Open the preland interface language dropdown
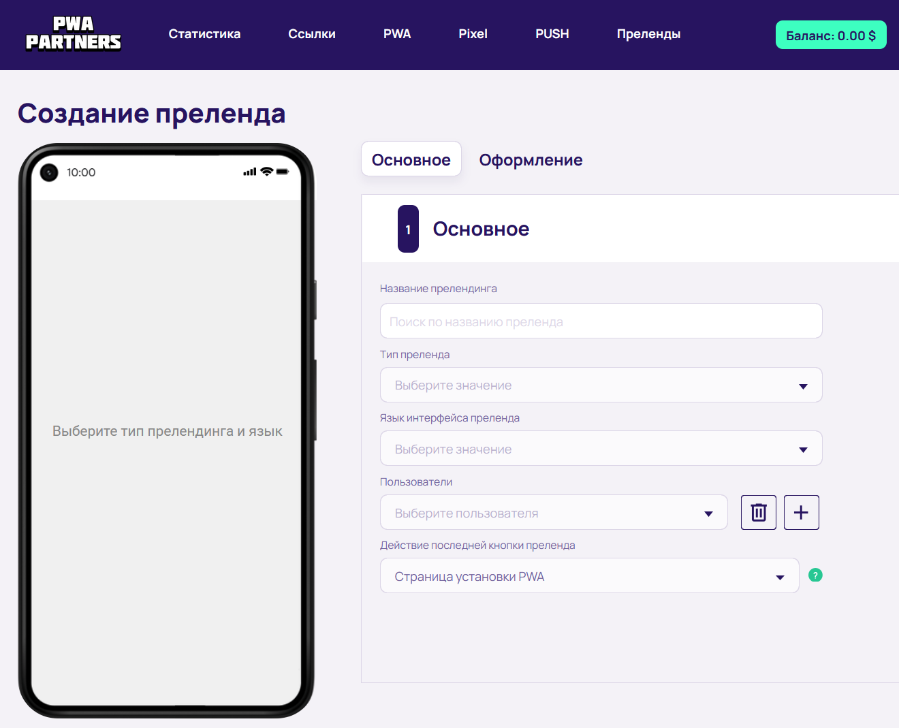 [600, 448]
